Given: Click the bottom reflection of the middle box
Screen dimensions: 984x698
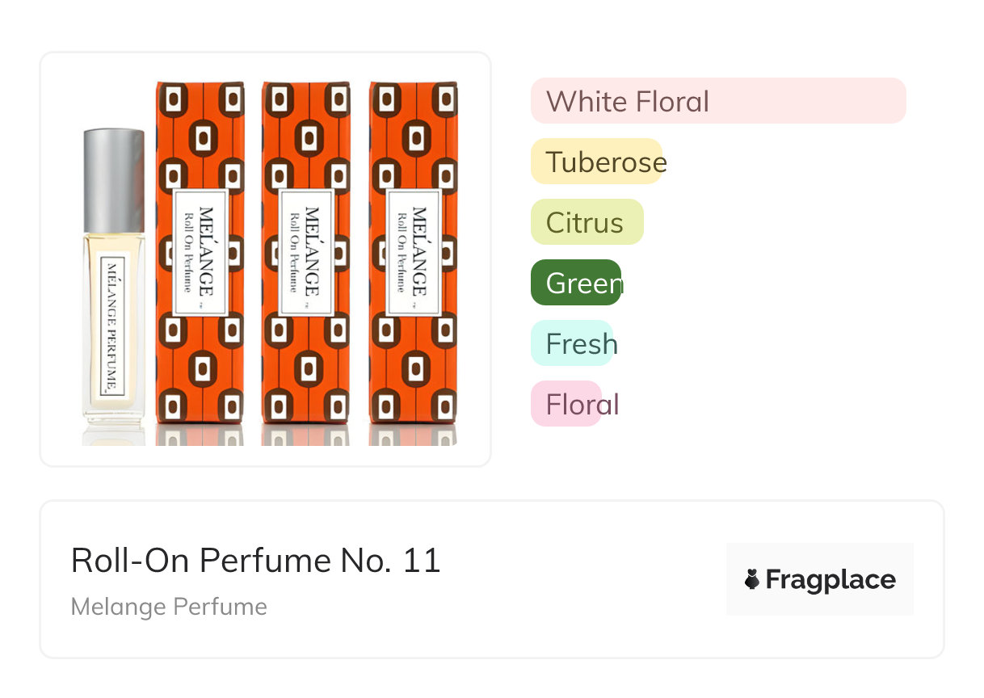Looking at the screenshot, I should pyautogui.click(x=305, y=435).
